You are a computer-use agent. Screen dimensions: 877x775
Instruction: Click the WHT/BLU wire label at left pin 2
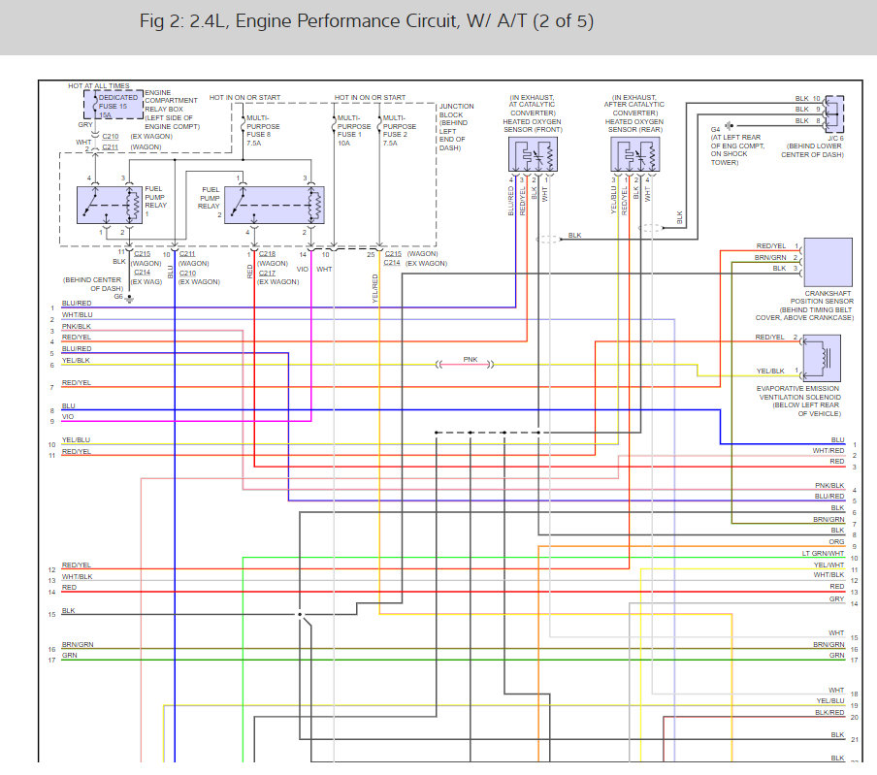[x=78, y=315]
